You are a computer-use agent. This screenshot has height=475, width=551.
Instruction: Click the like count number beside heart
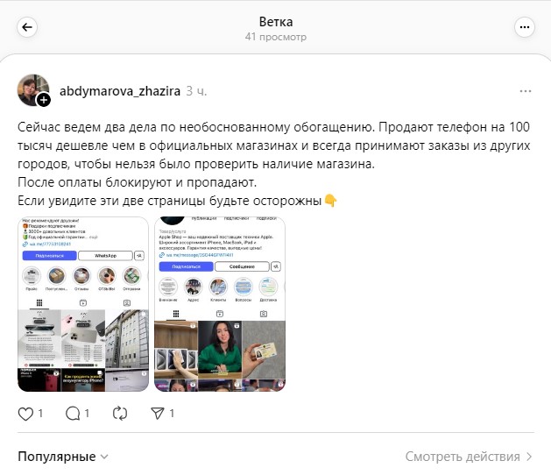(x=40, y=413)
